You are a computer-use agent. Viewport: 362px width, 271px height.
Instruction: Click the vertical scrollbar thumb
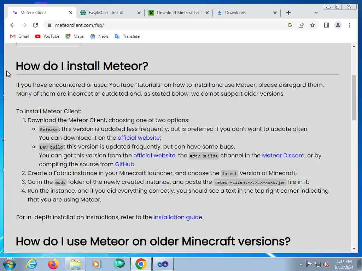pyautogui.click(x=354, y=97)
